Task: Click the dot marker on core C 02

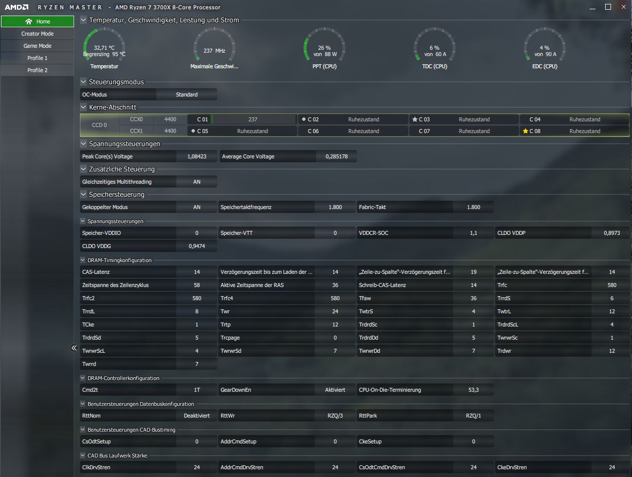Action: pyautogui.click(x=304, y=119)
